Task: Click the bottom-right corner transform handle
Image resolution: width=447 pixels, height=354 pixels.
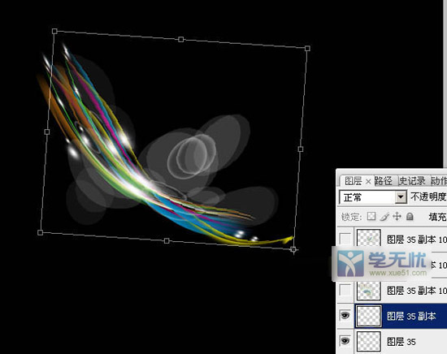Action: click(293, 249)
